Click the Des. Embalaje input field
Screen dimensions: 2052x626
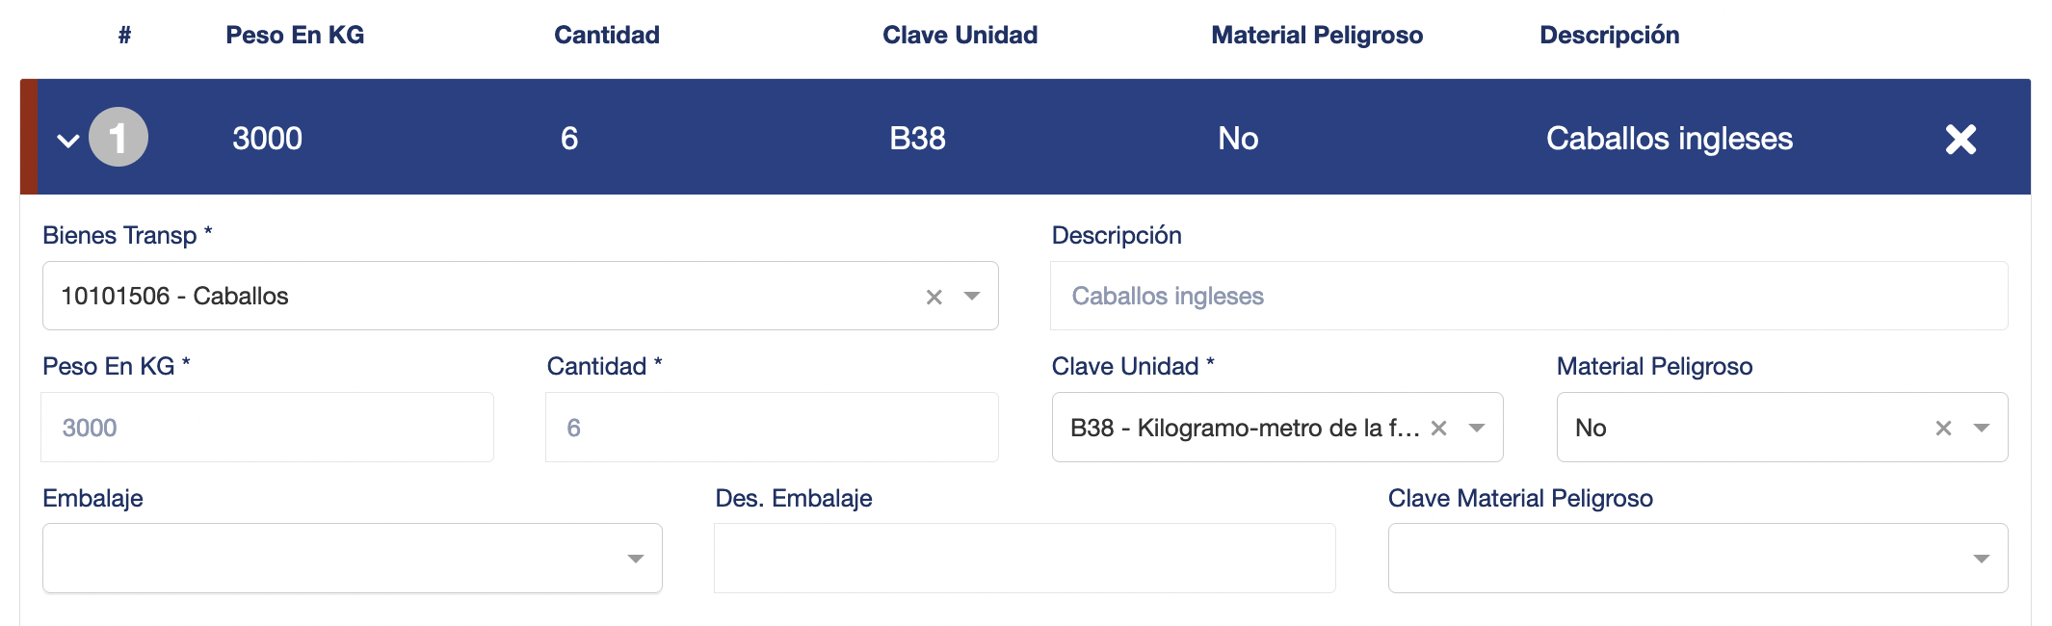(x=1023, y=557)
